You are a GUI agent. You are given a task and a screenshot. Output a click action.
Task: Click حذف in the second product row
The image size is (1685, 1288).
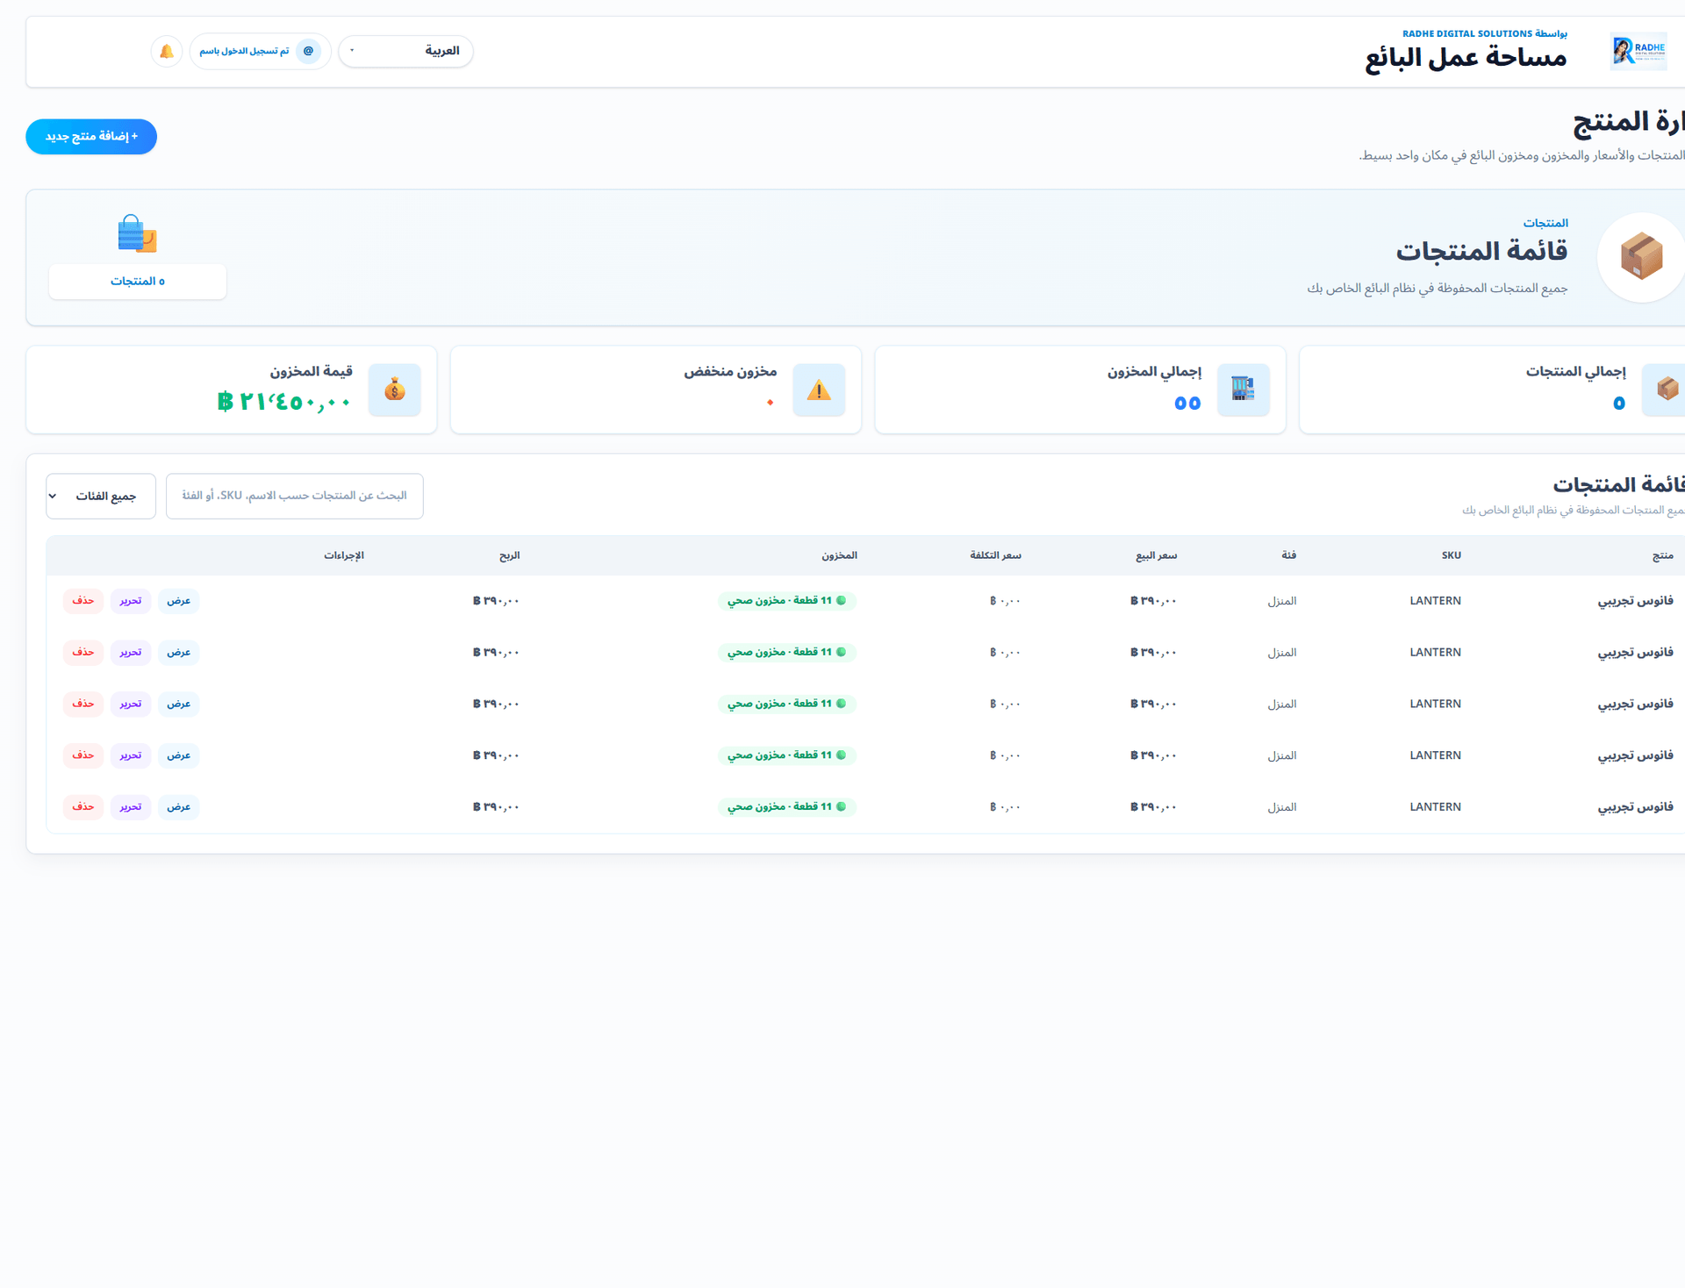(83, 653)
